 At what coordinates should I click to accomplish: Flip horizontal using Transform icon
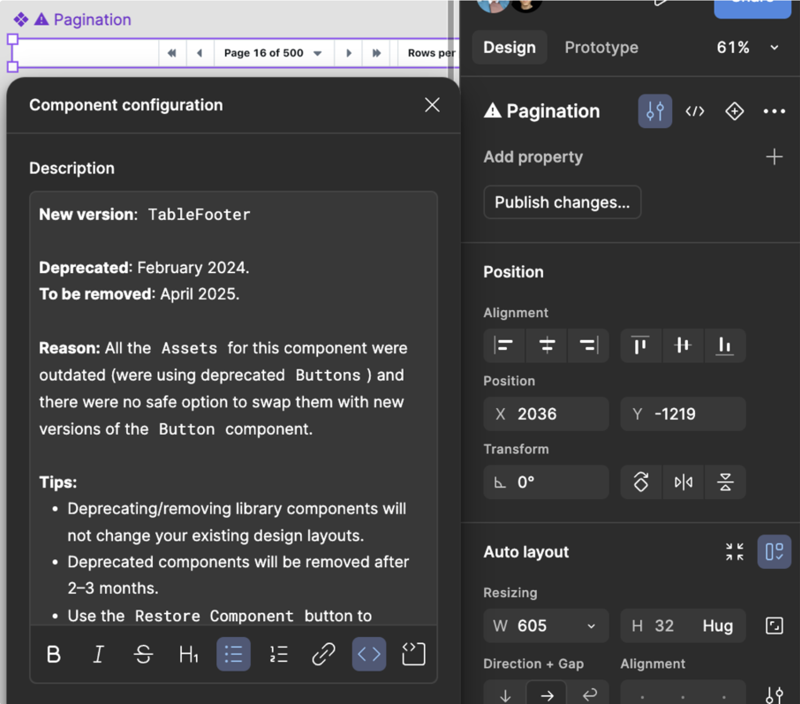[x=683, y=482]
